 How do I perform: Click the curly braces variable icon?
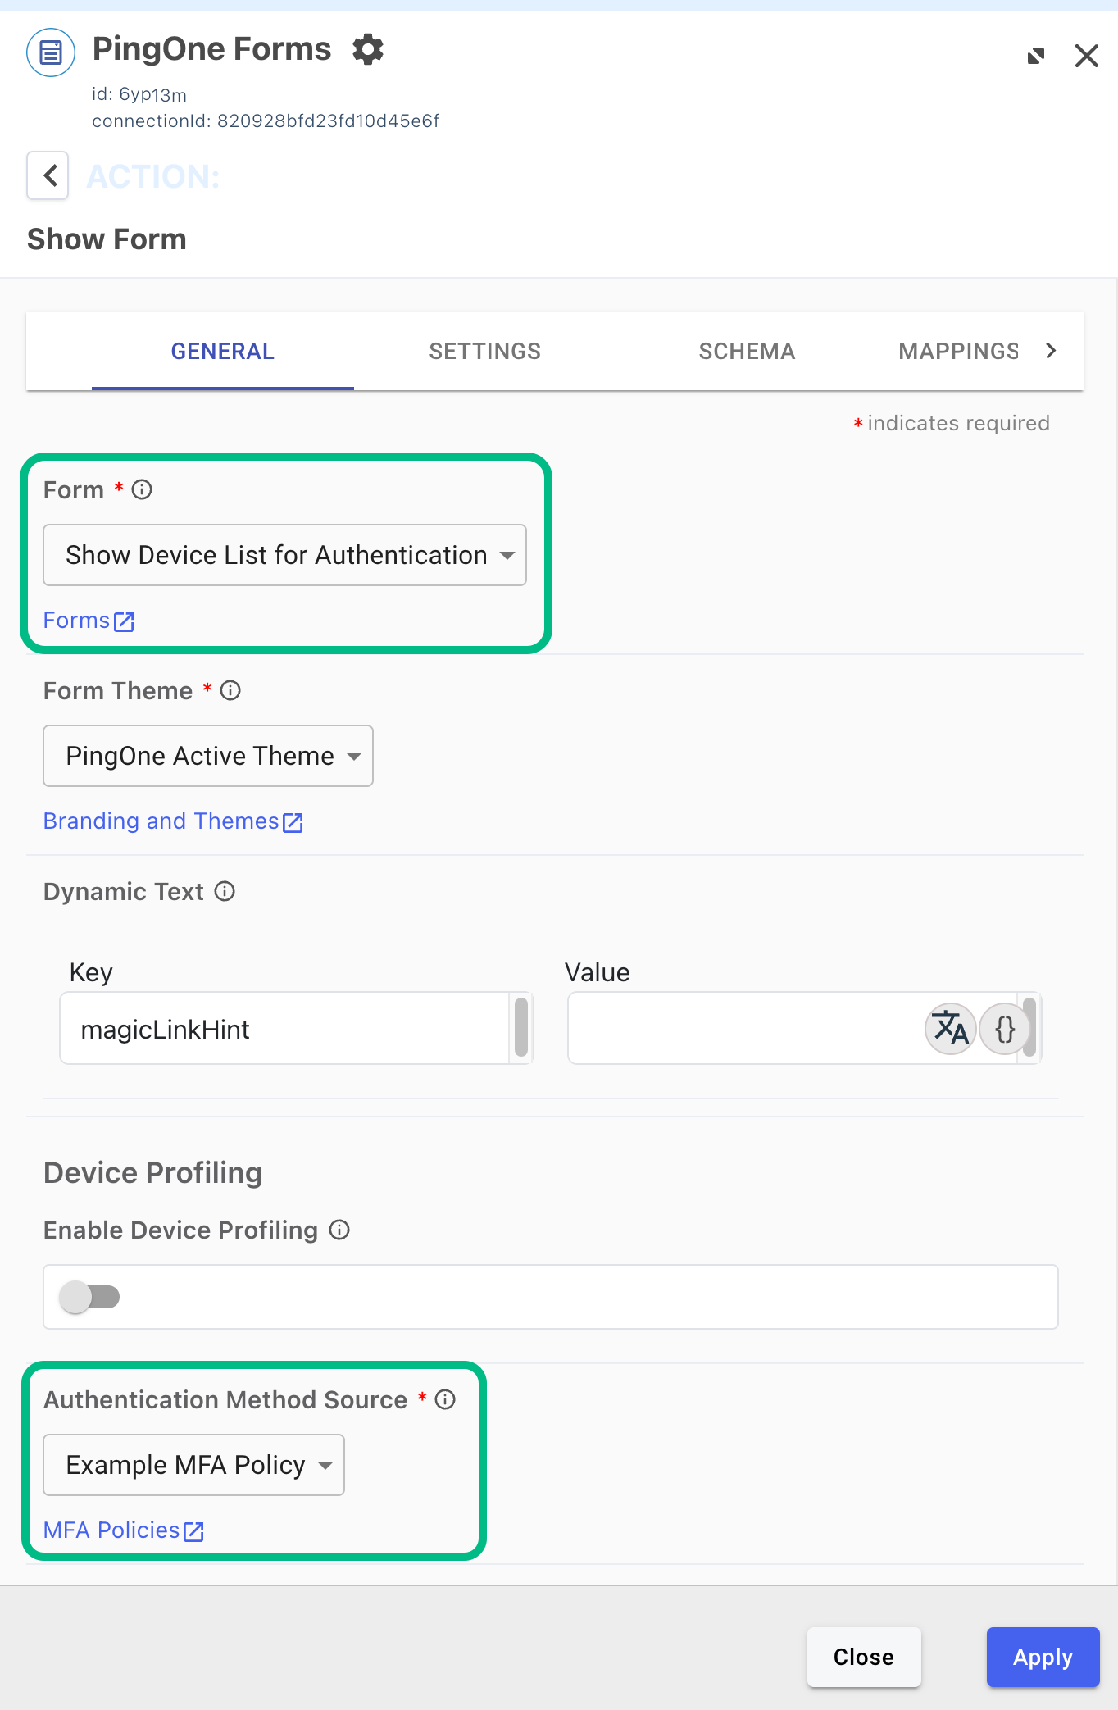1004,1029
